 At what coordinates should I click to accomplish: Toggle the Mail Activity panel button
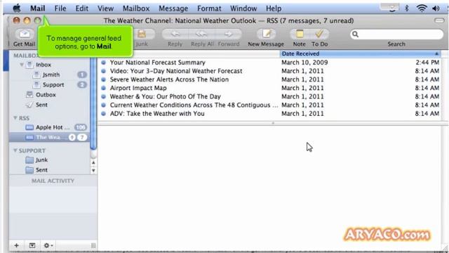click(32, 245)
